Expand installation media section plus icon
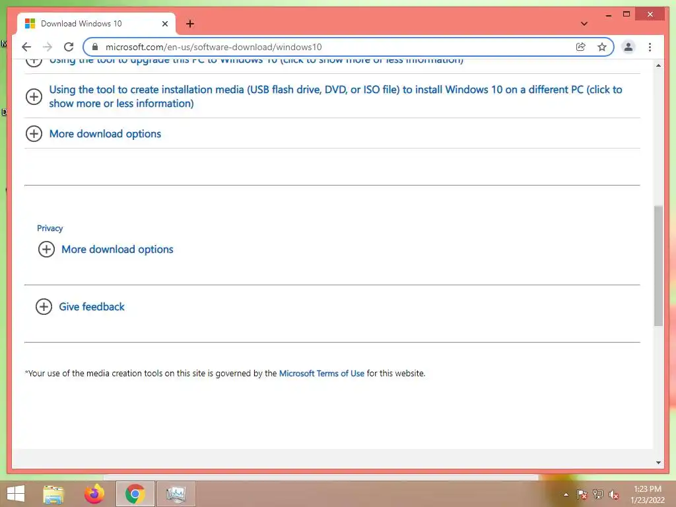Viewport: 676px width, 507px height. [34, 96]
